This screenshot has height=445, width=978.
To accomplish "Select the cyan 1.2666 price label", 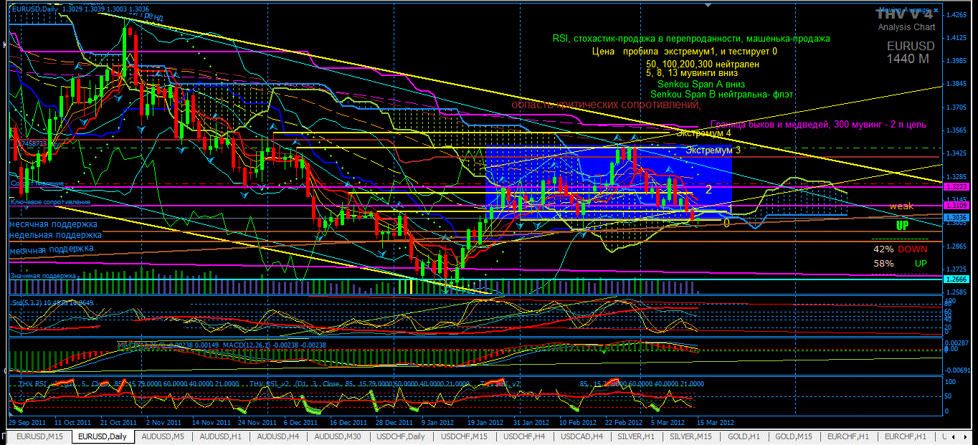I will (x=955, y=279).
